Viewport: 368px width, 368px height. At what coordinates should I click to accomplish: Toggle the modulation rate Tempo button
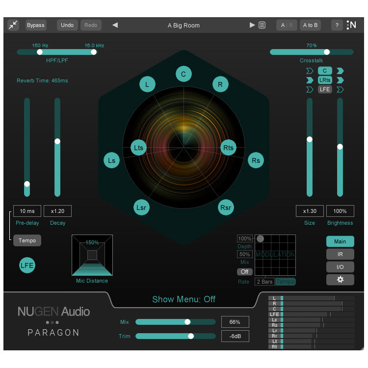click(286, 282)
